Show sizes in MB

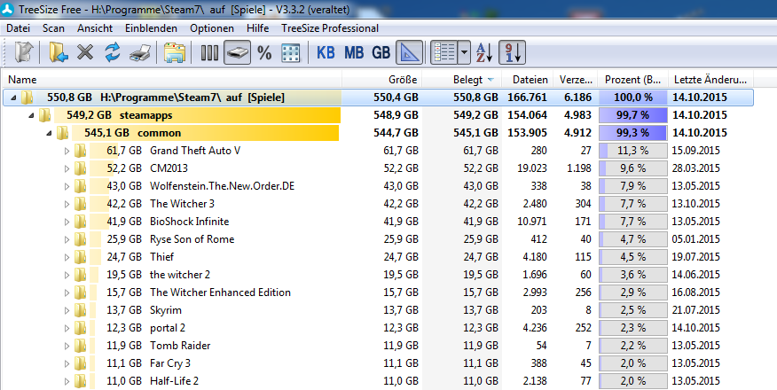354,52
